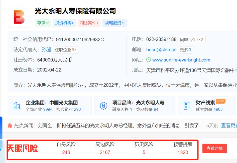Open 自身风险 246 details
The height and width of the screenshot is (163, 237).
tap(66, 148)
